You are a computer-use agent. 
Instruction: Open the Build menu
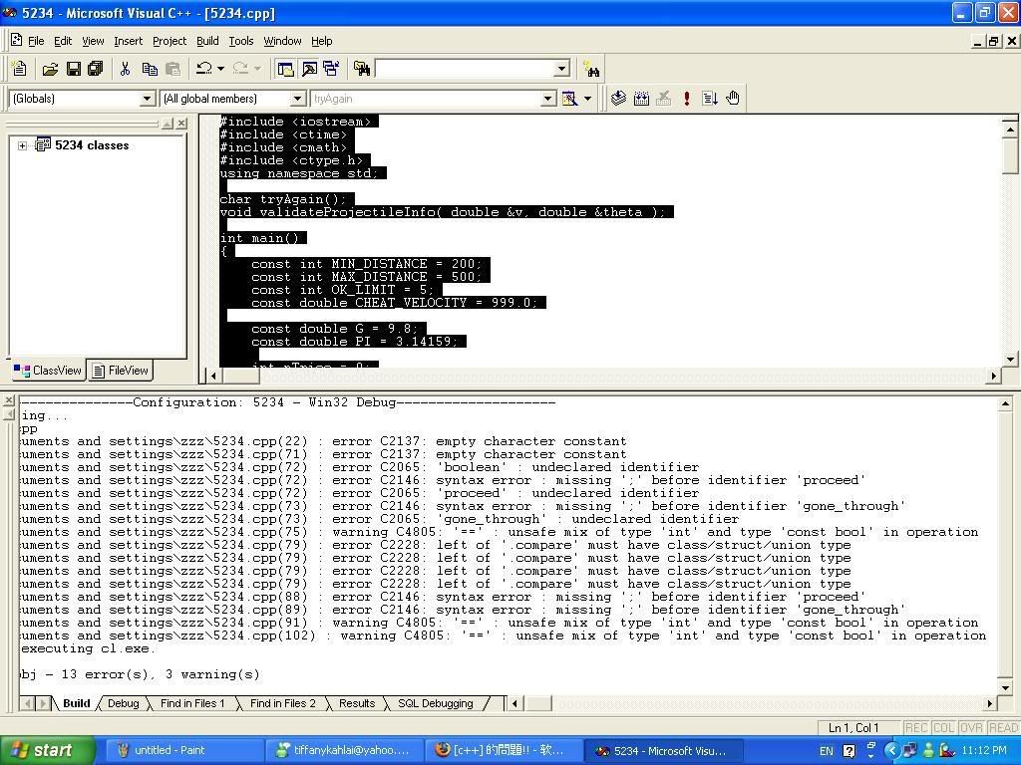[207, 41]
